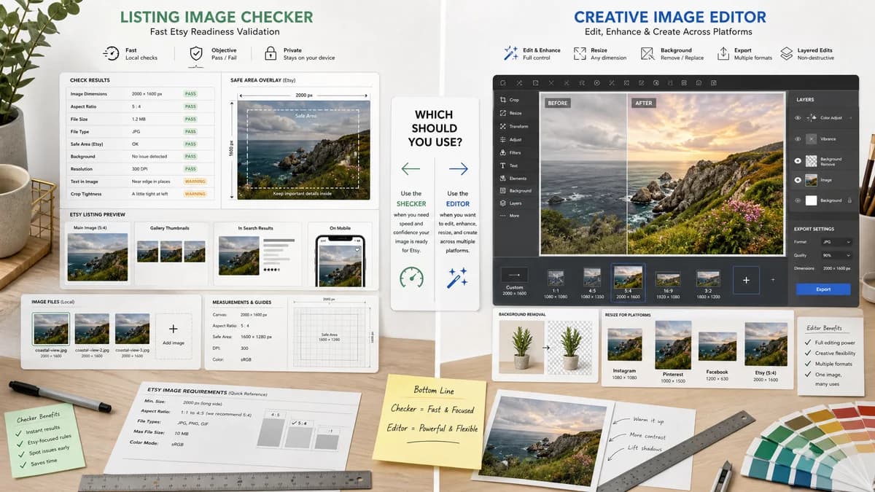Screen dimensions: 875x492
Task: Click the Vibrance layer thumbnail
Action: pos(812,138)
